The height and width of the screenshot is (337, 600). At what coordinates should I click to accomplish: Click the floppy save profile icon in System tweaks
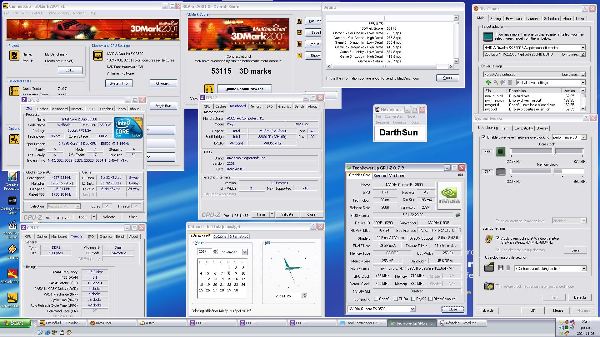501,268
